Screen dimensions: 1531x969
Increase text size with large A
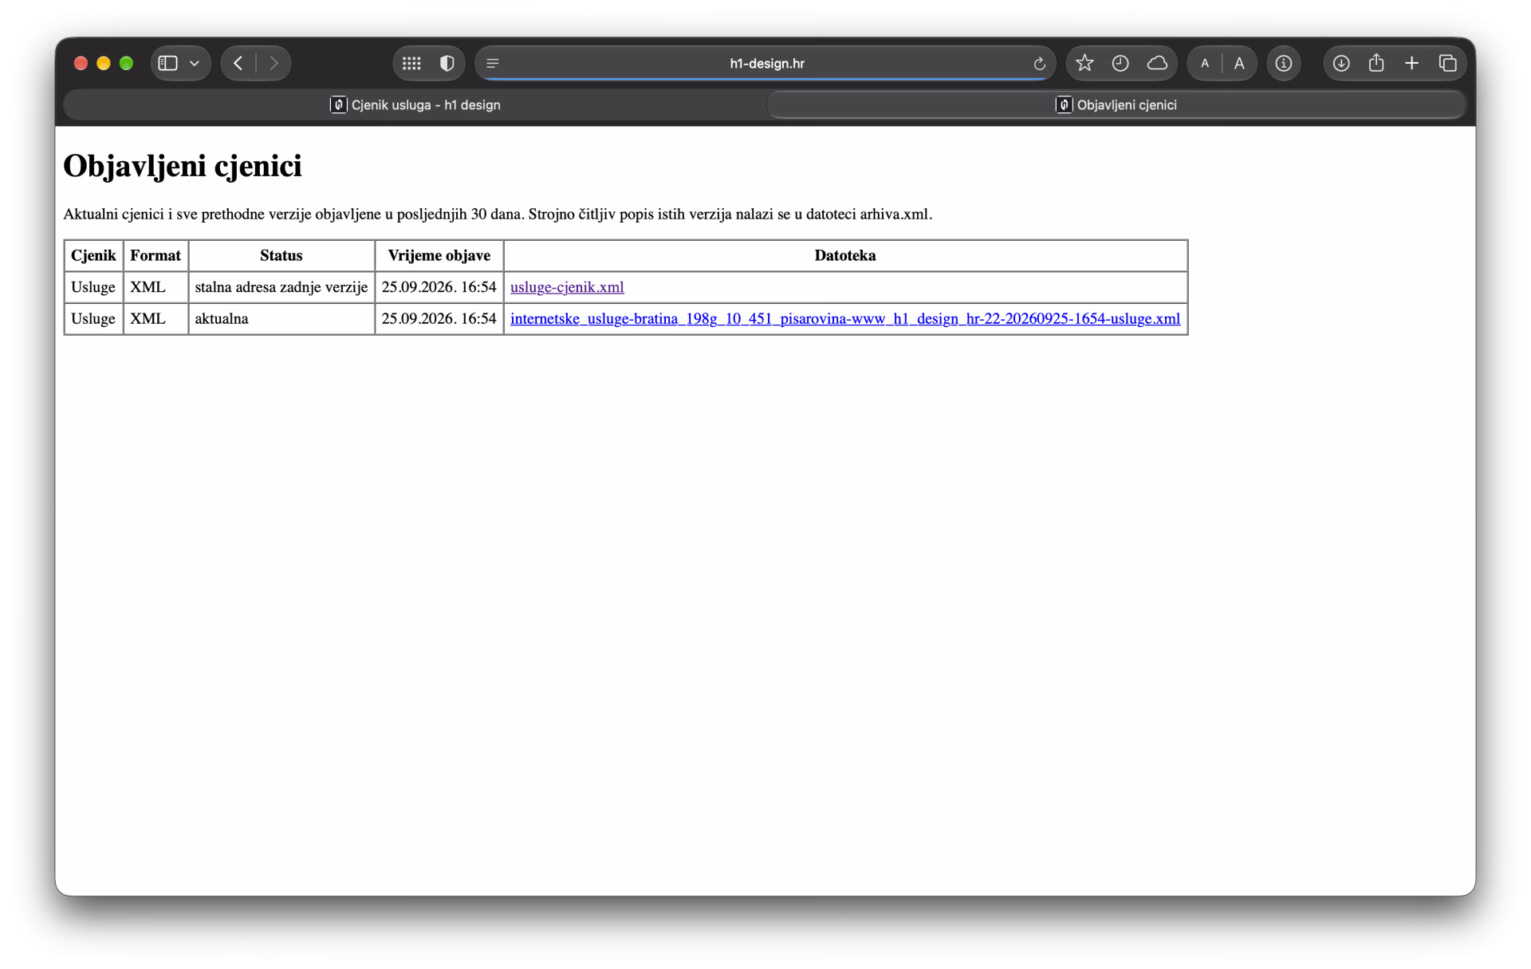pyautogui.click(x=1239, y=63)
